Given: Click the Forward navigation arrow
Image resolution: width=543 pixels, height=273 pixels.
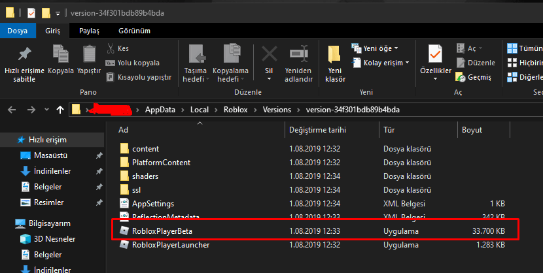Looking at the screenshot, I should point(31,110).
